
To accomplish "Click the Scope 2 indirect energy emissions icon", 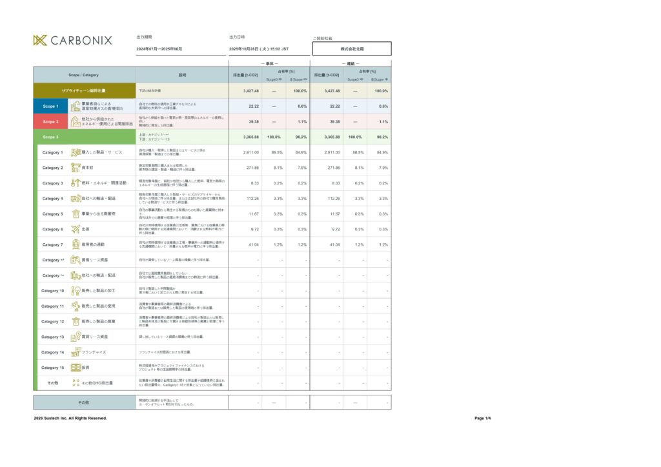I will [x=76, y=121].
